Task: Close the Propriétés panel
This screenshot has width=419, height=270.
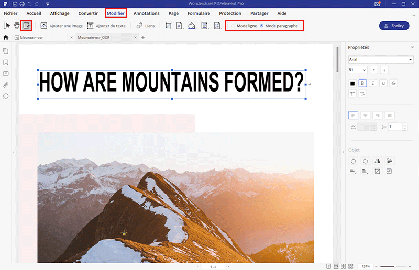Action: (412, 47)
